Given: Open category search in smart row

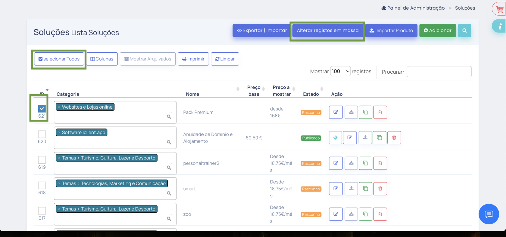Looking at the screenshot, I should [169, 193].
